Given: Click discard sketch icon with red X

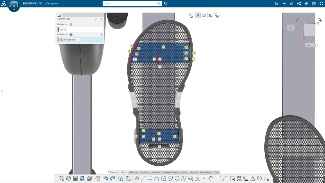Looking at the screenshot, I should click(211, 16).
